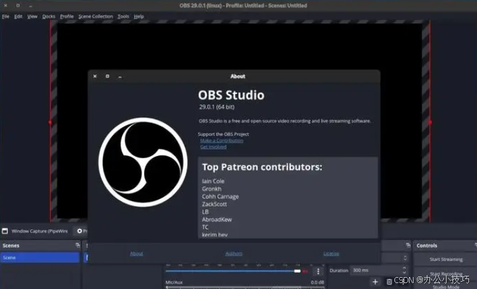Click the right red handle of preview

click(430, 122)
